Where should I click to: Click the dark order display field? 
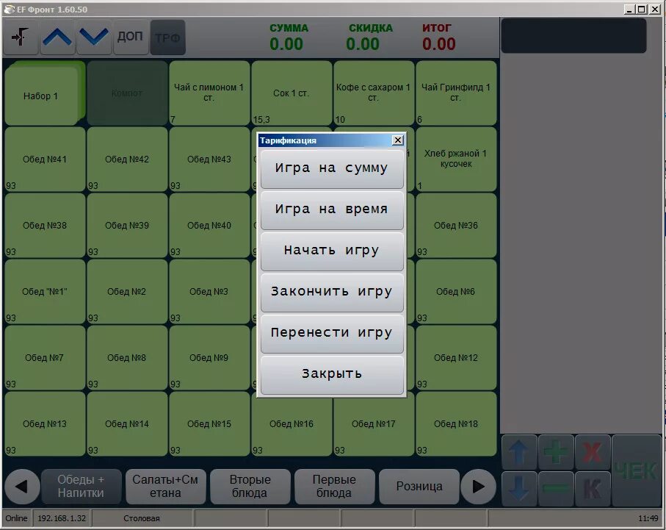(x=573, y=36)
